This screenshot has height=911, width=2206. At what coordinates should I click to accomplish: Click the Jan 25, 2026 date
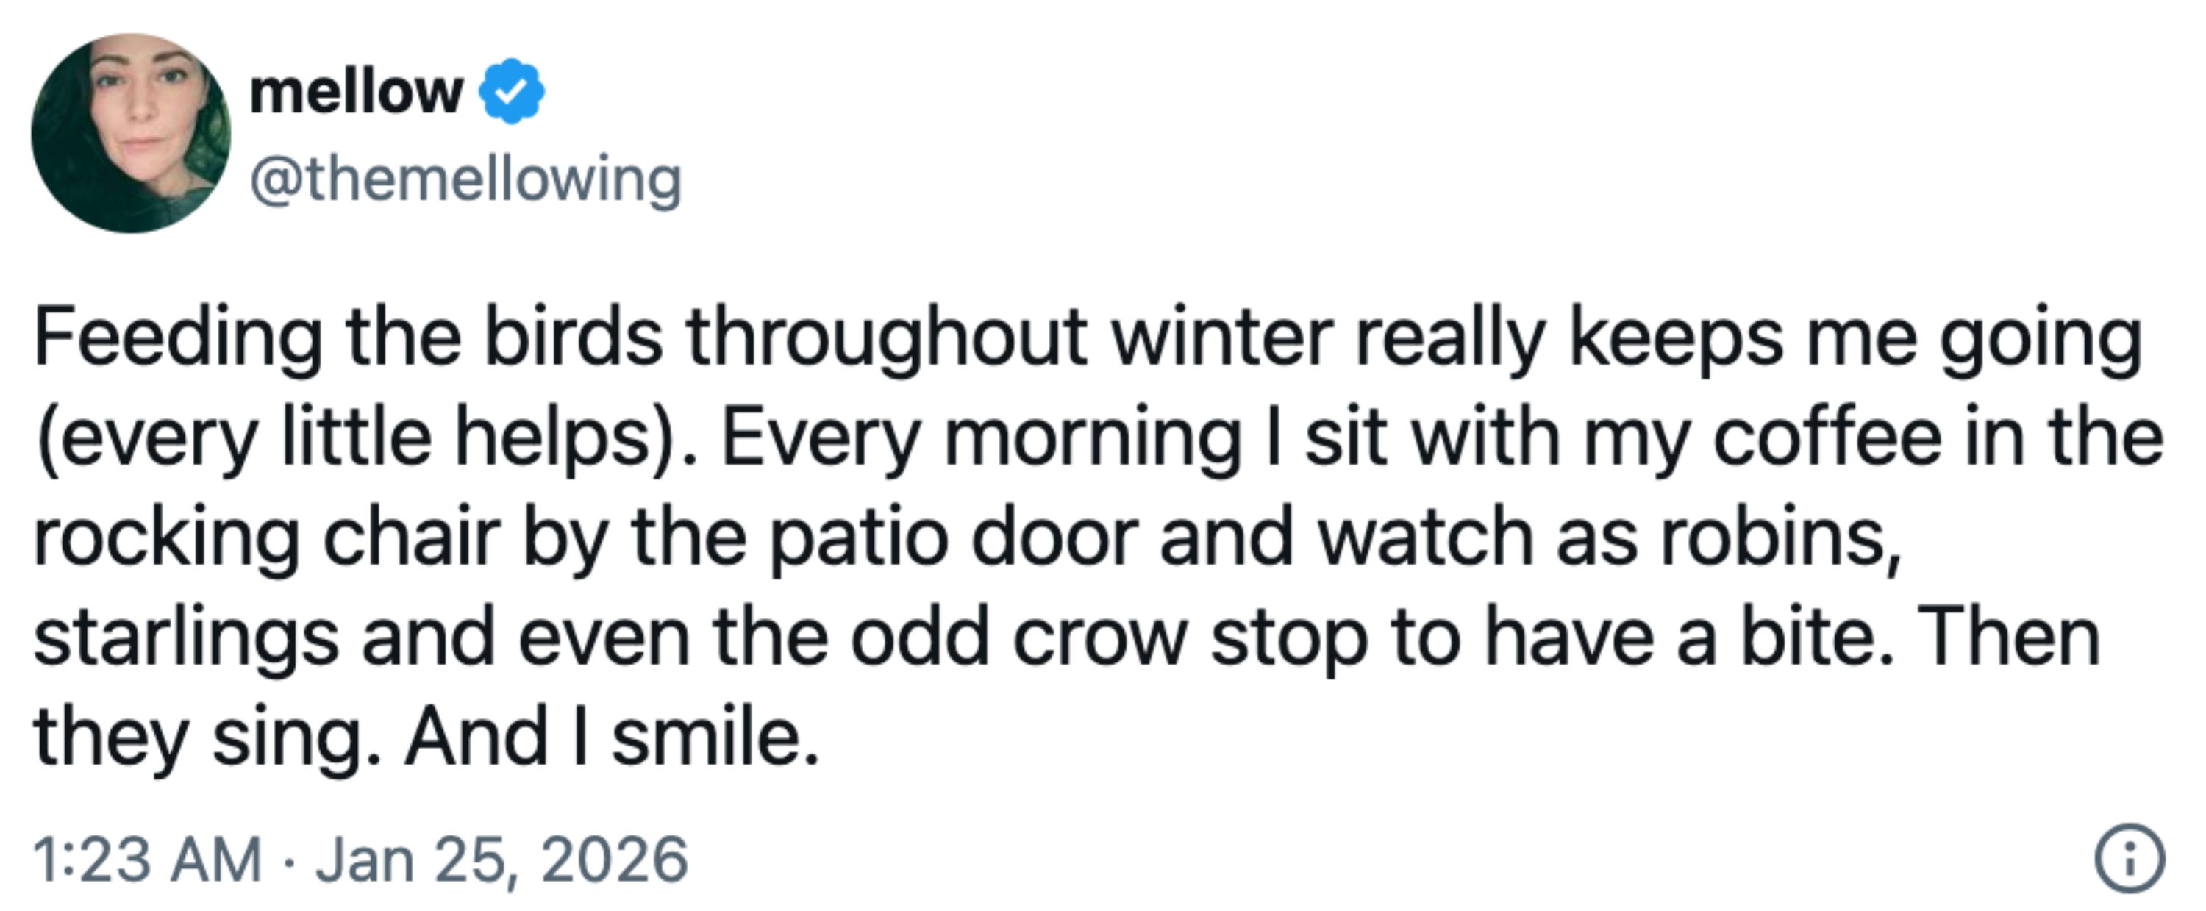click(x=501, y=859)
